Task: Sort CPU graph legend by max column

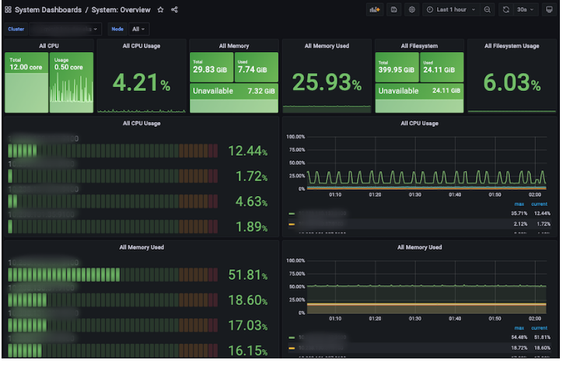Action: coord(519,204)
